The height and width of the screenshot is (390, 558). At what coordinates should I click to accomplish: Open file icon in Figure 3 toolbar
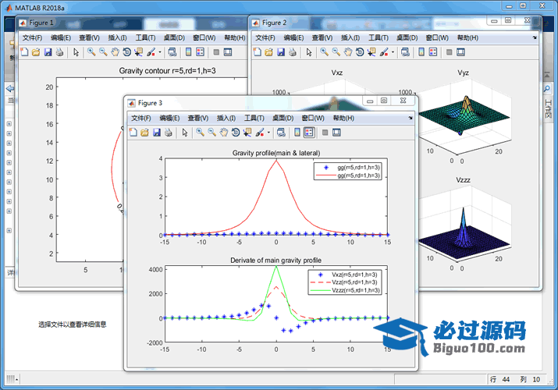144,133
